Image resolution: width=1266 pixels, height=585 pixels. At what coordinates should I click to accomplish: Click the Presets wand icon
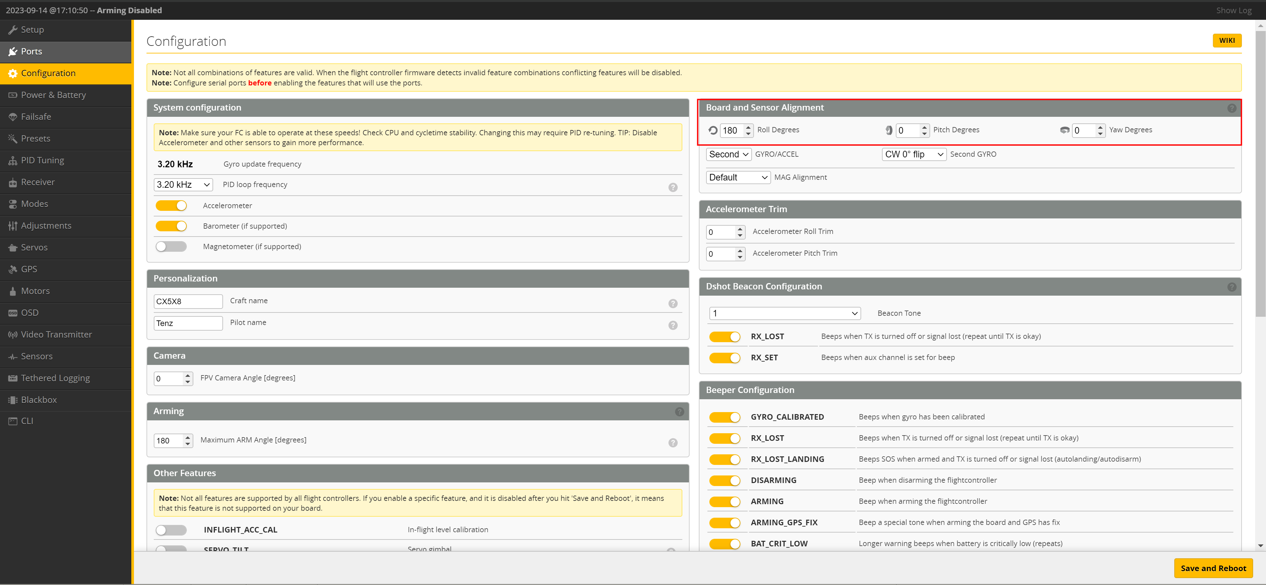coord(13,139)
